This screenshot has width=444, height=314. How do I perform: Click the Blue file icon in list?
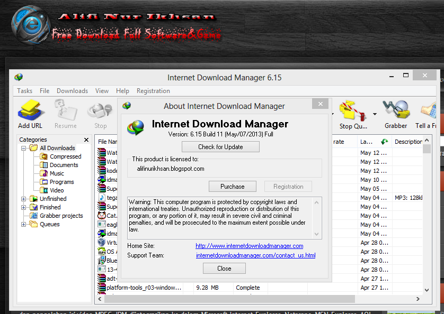pyautogui.click(x=102, y=260)
